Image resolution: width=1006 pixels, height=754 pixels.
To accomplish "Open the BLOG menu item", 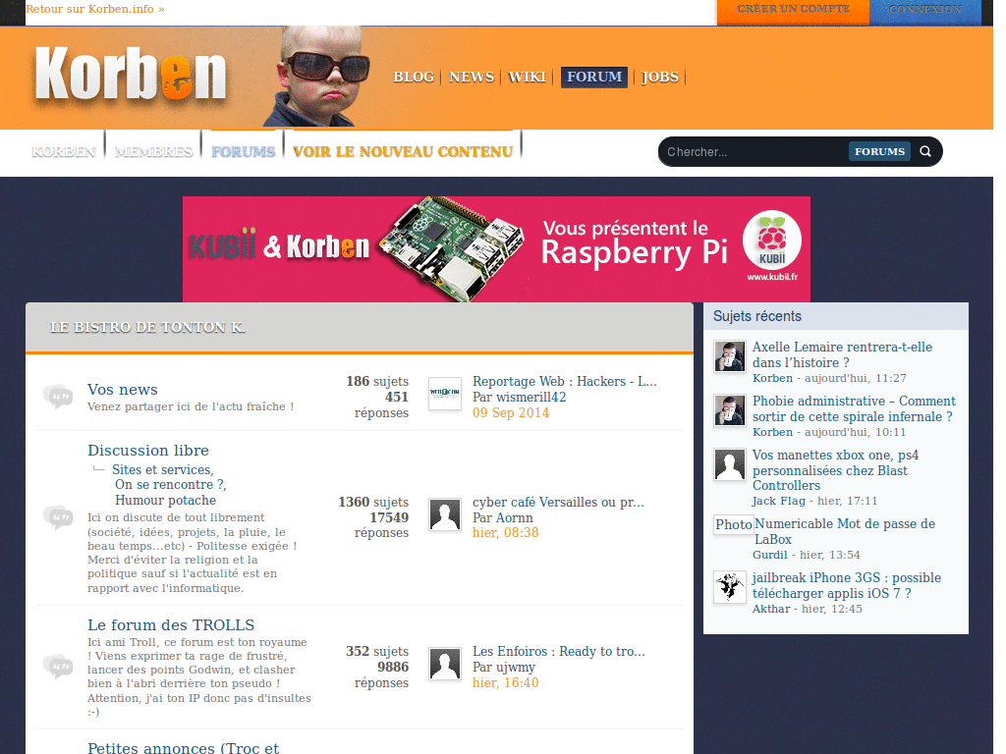I will [x=414, y=77].
